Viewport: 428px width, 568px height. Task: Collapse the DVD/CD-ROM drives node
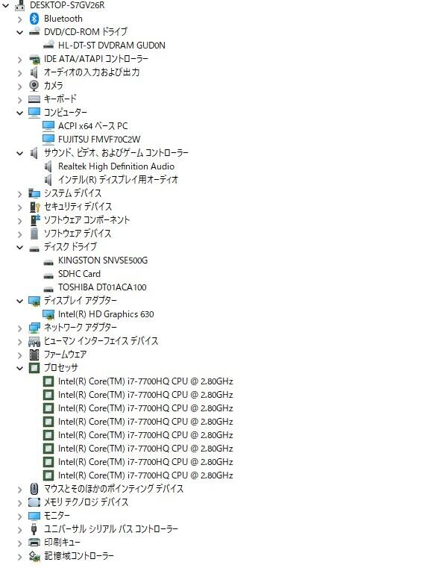tap(19, 32)
